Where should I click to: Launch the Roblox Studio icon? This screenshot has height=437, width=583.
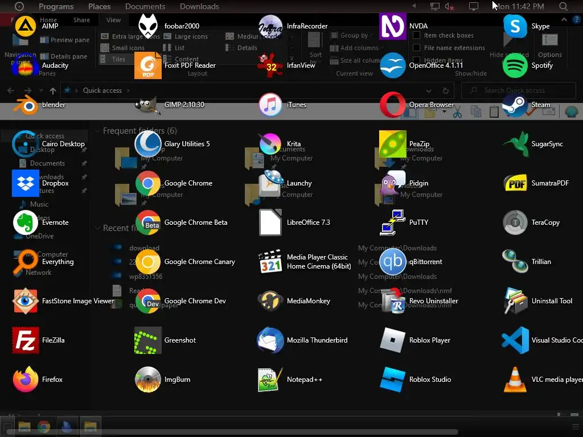(393, 380)
